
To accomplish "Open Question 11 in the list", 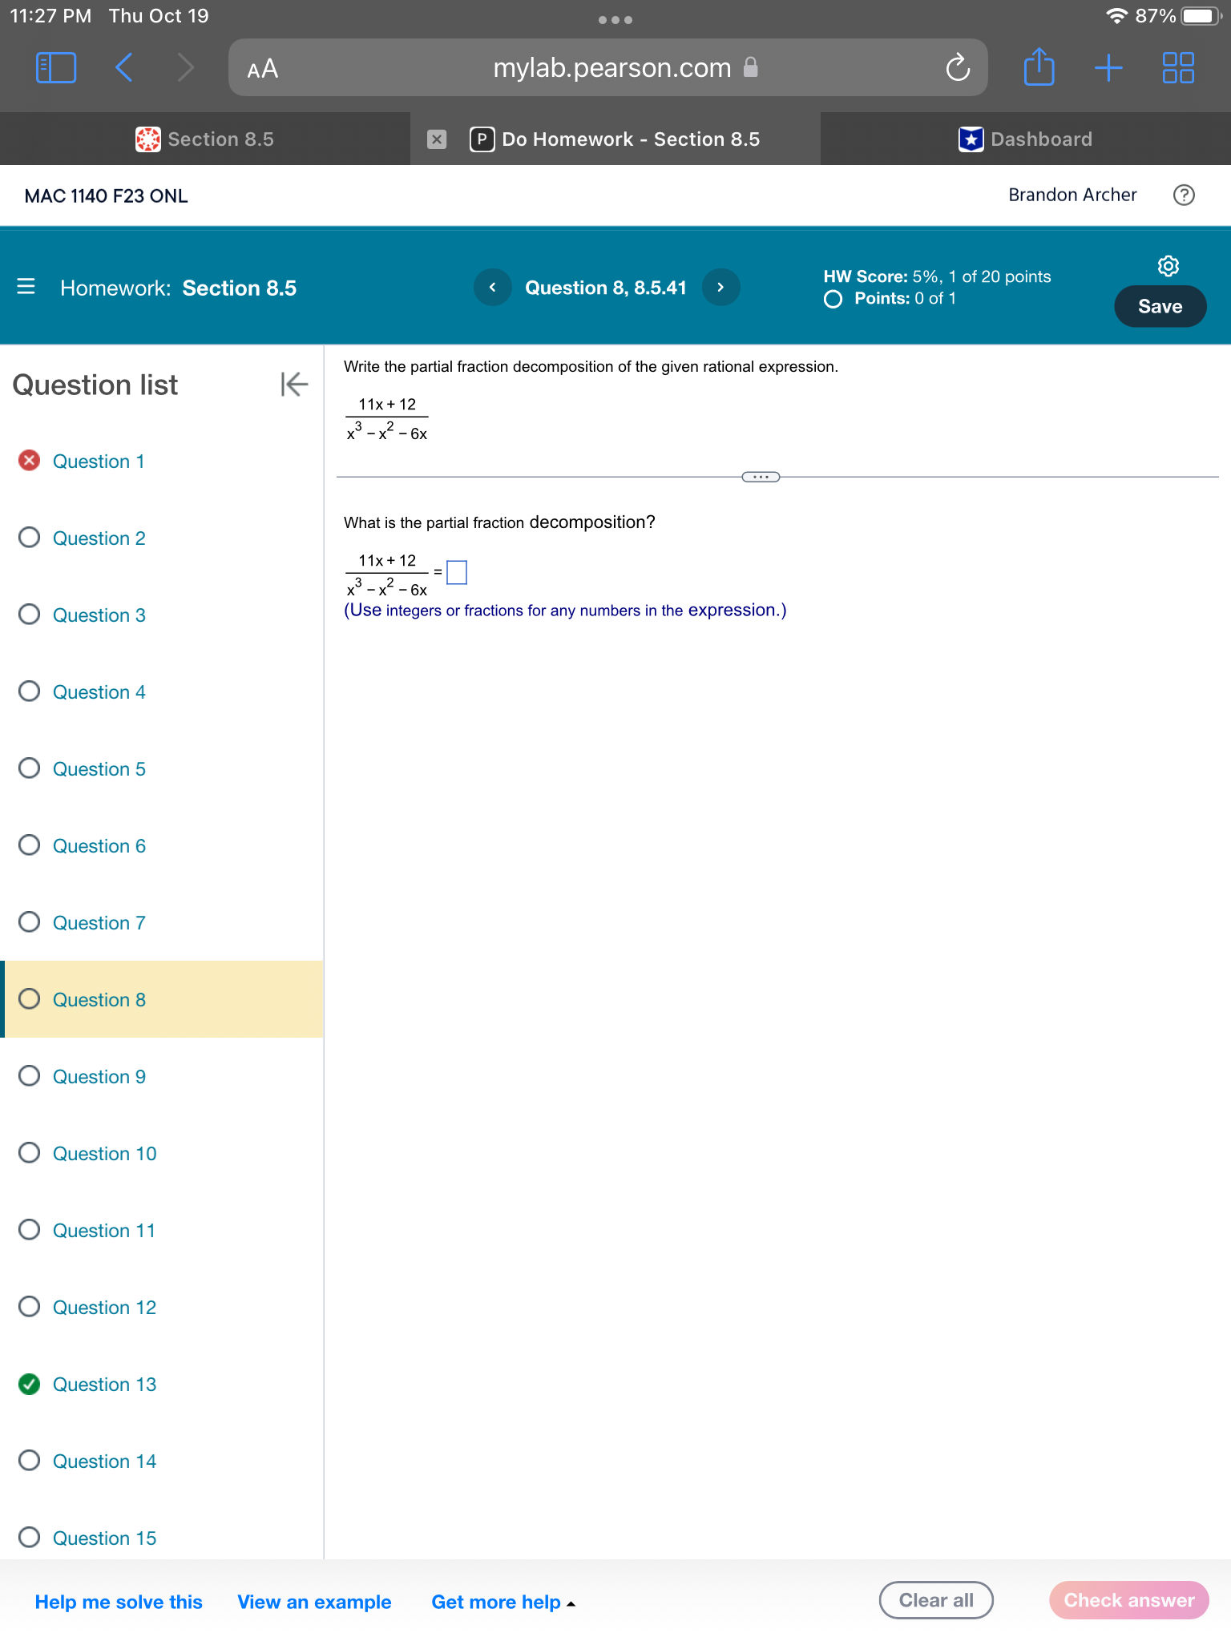I will click(104, 1231).
